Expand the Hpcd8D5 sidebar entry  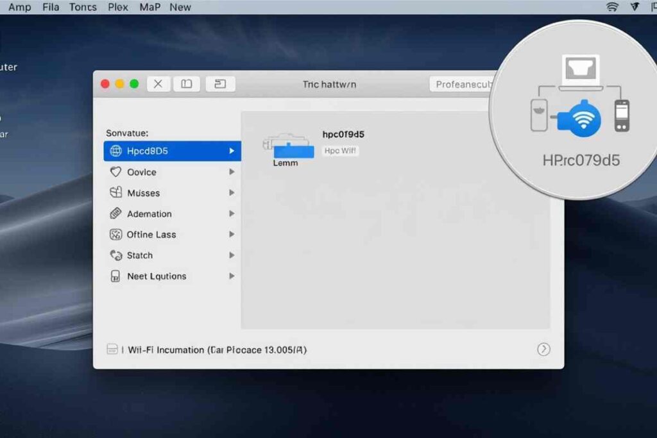click(232, 151)
